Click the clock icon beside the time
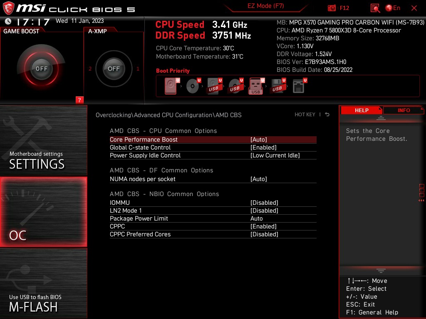426x319 pixels. pos(8,21)
